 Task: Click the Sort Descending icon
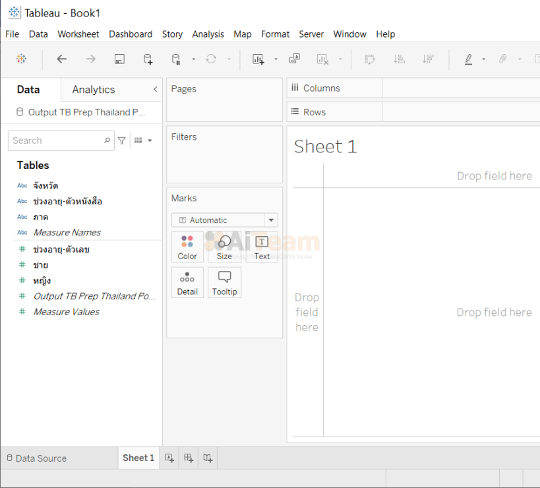(x=428, y=59)
